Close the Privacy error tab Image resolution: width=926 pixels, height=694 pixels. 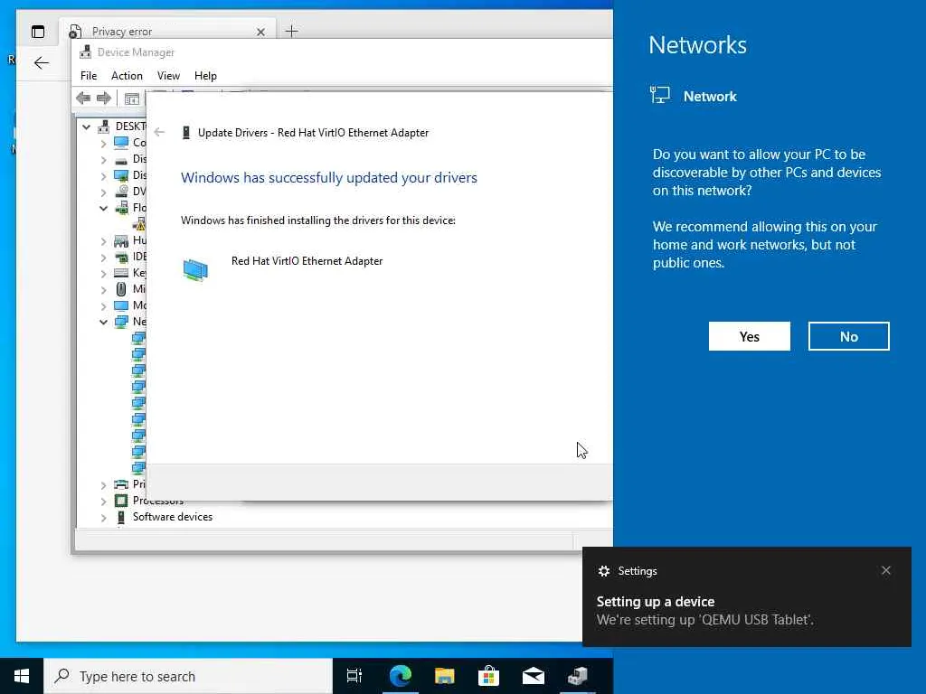pyautogui.click(x=260, y=32)
